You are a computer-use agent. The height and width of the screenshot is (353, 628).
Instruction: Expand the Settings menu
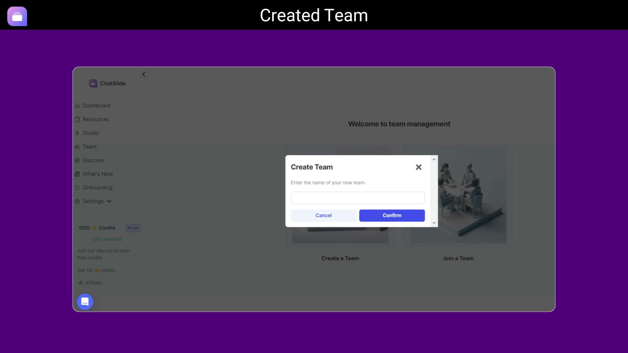pyautogui.click(x=93, y=201)
